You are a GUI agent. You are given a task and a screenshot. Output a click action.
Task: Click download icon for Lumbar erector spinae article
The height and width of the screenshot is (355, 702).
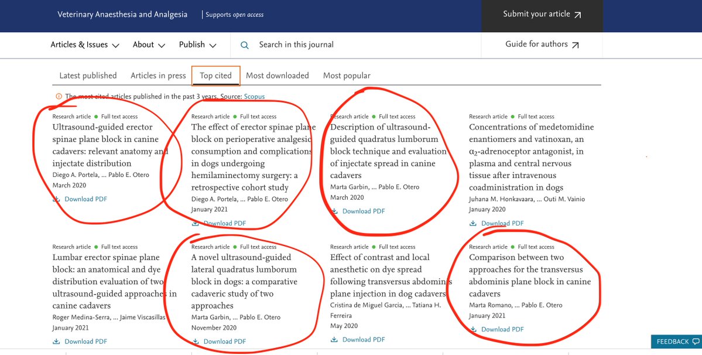click(56, 341)
